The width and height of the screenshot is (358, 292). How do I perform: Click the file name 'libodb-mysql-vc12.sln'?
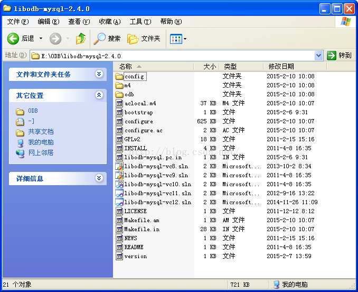click(157, 203)
